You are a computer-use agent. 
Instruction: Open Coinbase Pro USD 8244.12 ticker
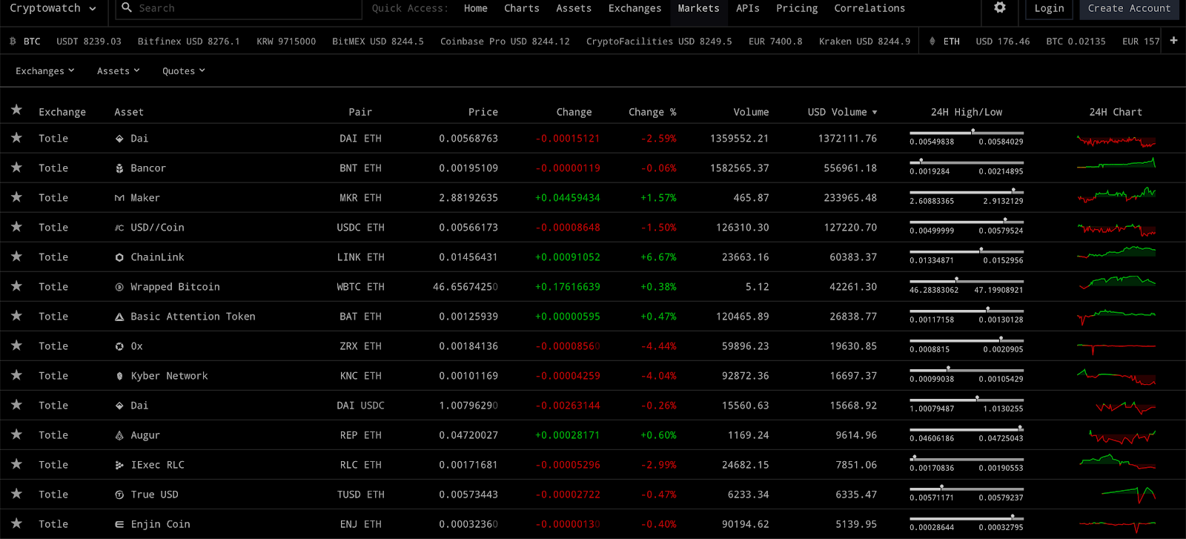505,42
